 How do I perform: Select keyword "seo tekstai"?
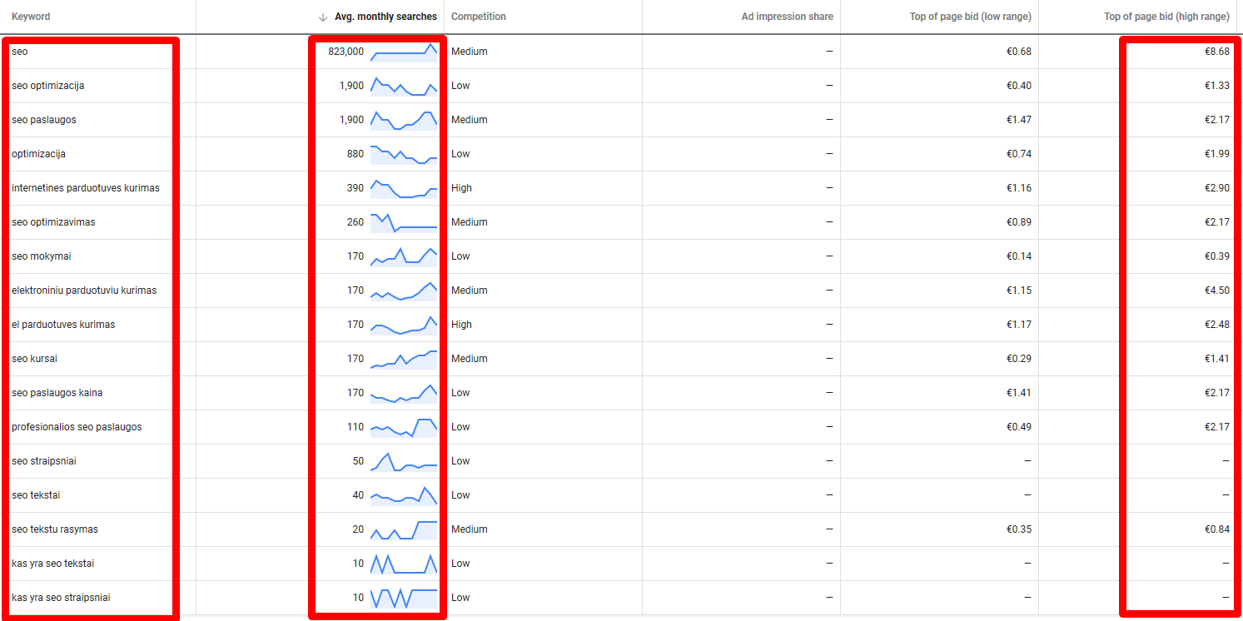tap(36, 495)
